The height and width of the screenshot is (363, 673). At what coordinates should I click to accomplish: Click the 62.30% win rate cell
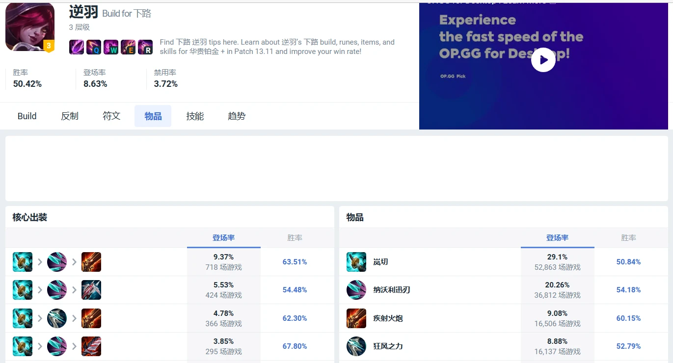(295, 318)
